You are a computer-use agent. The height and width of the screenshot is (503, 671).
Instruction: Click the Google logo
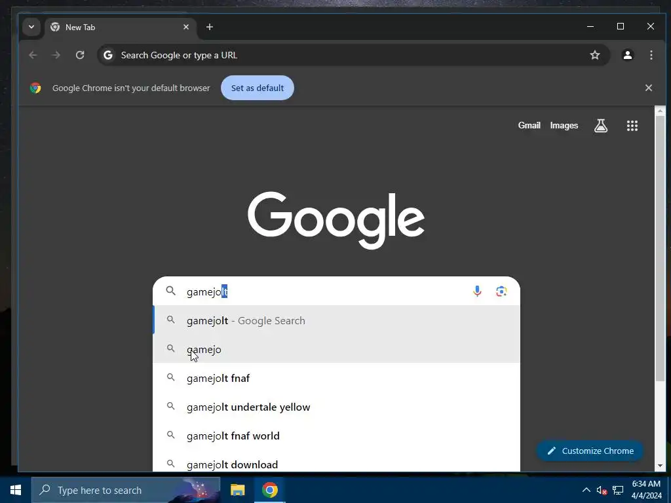(x=336, y=220)
